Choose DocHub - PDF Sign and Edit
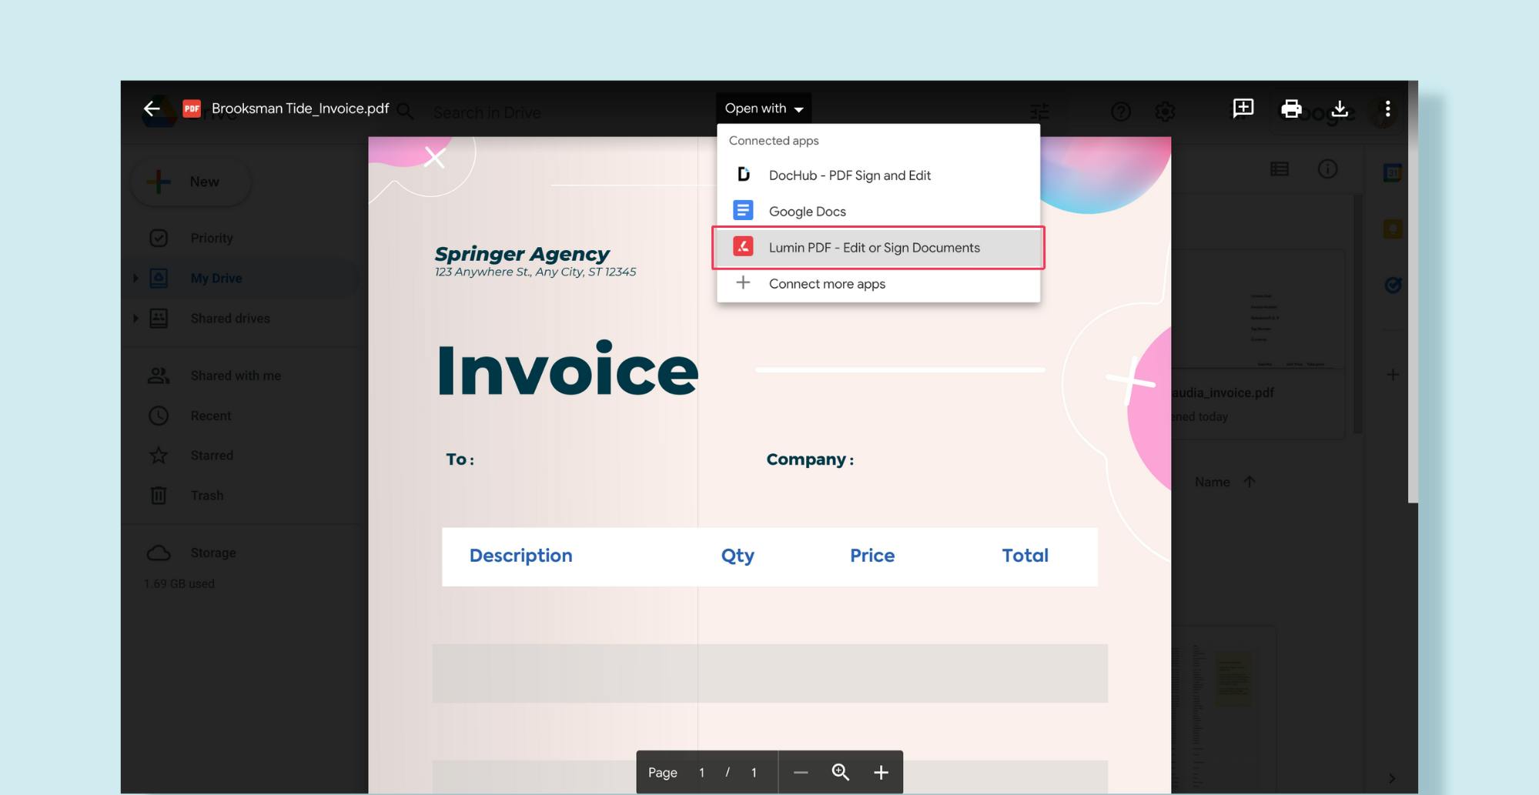The height and width of the screenshot is (795, 1539). click(x=878, y=175)
